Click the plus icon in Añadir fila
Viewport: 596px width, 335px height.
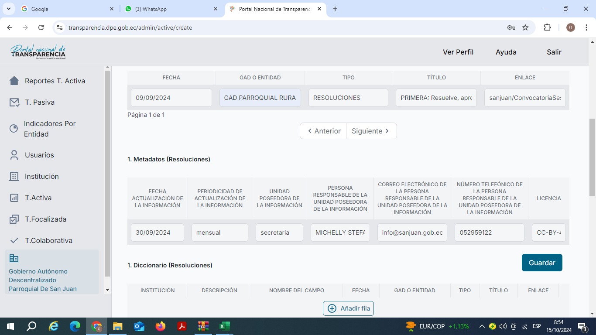[x=332, y=308]
